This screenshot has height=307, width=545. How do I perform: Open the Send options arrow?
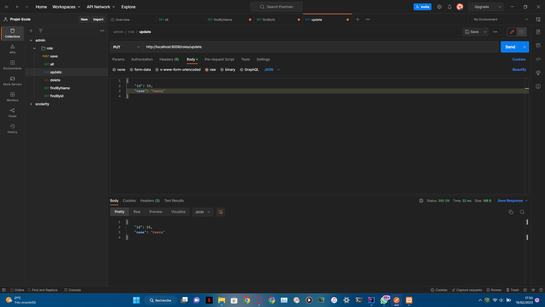(525, 47)
